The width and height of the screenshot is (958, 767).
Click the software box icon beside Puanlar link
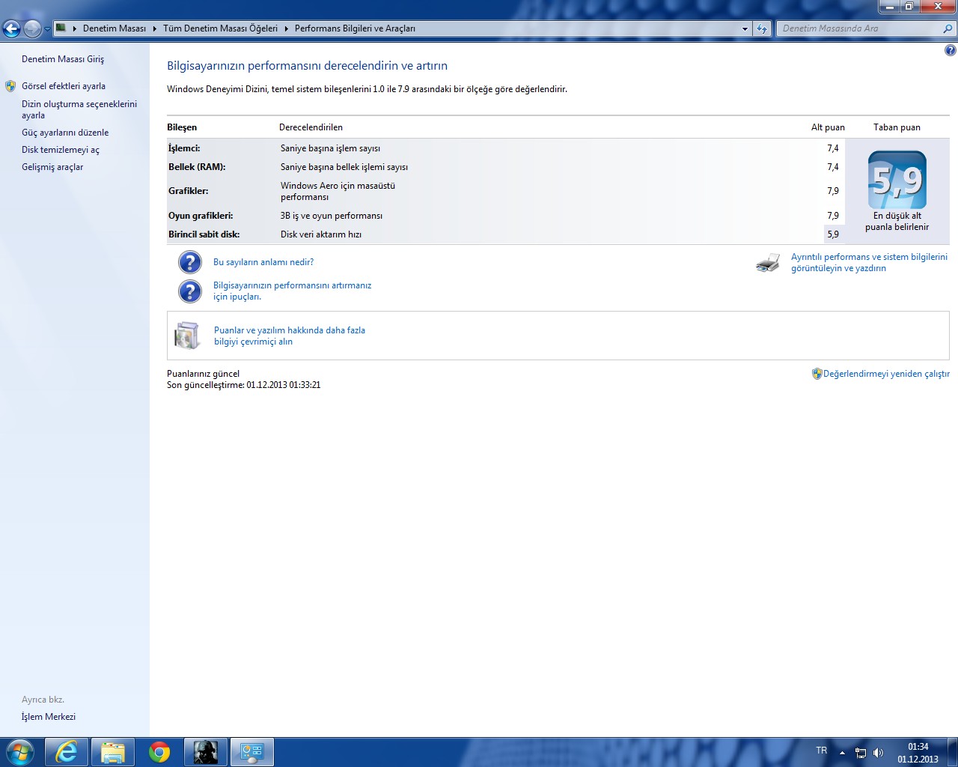[x=187, y=336]
